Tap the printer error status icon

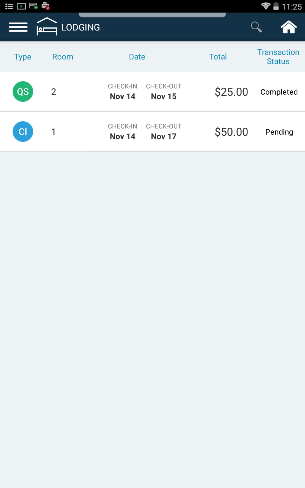[46, 6]
